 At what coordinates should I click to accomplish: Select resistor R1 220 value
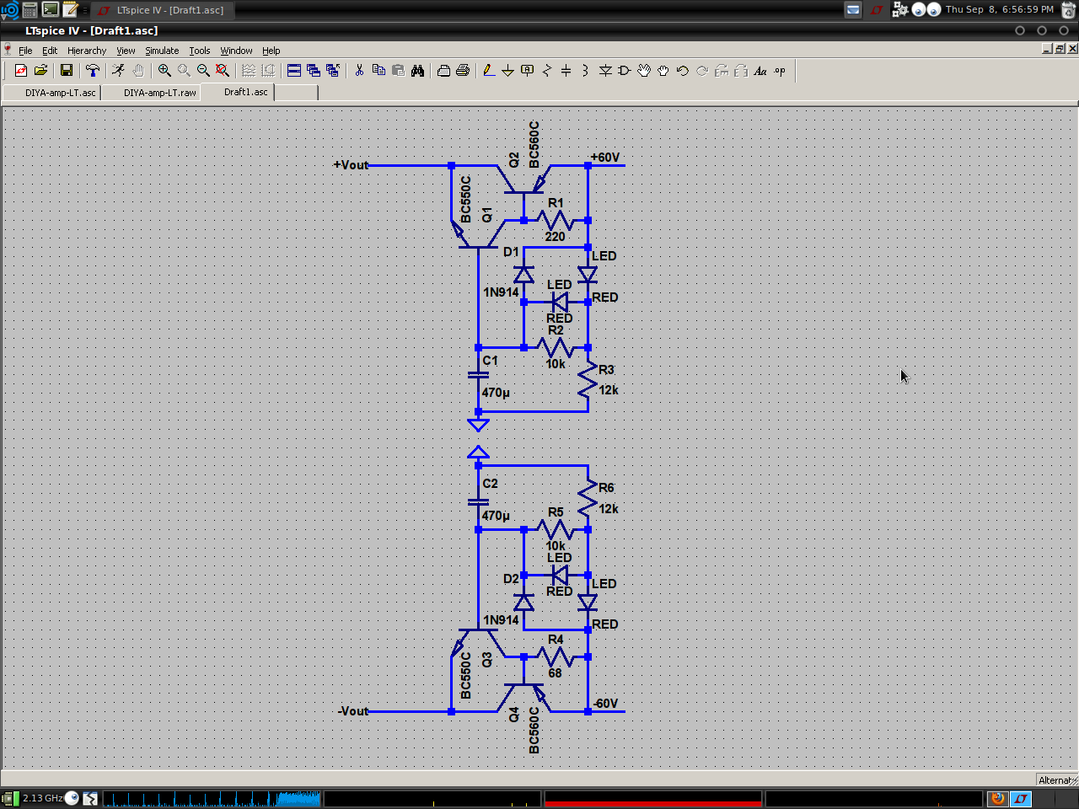coord(555,237)
